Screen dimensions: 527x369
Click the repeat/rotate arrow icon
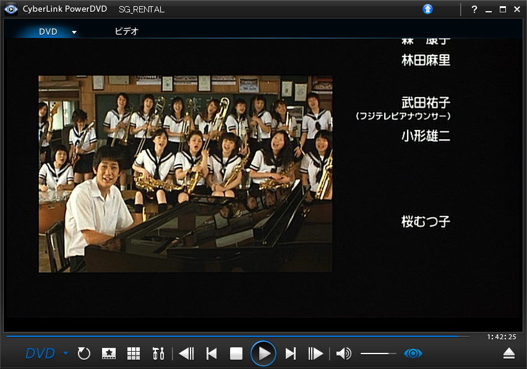coord(84,354)
